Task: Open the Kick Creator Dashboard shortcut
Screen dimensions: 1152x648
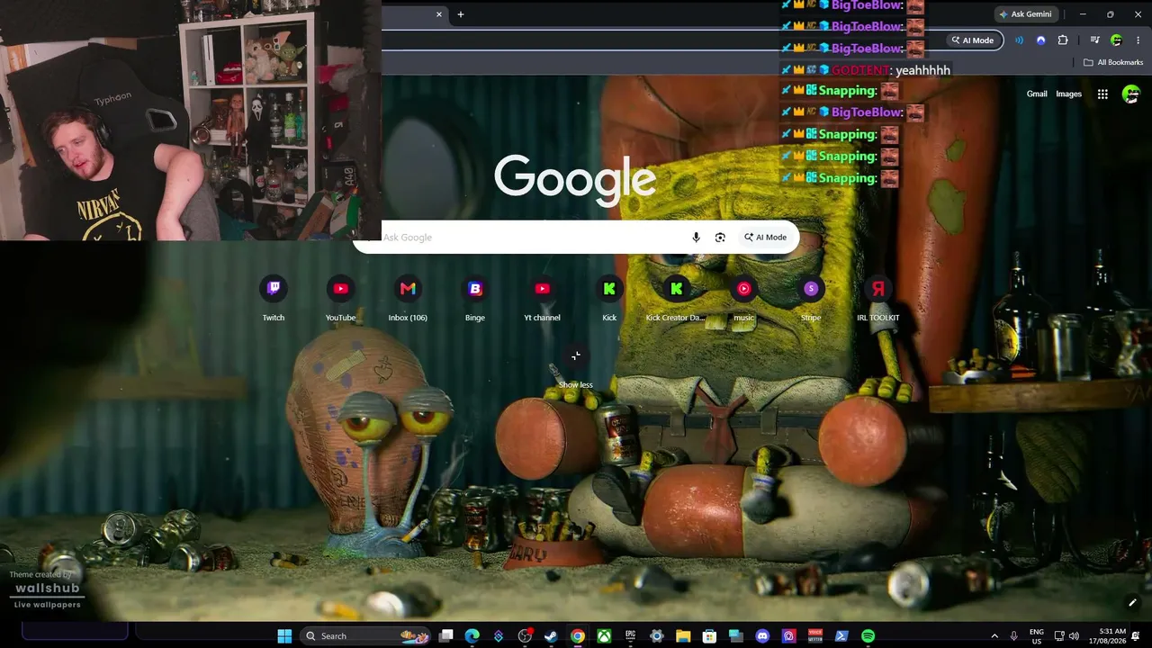Action: [677, 298]
